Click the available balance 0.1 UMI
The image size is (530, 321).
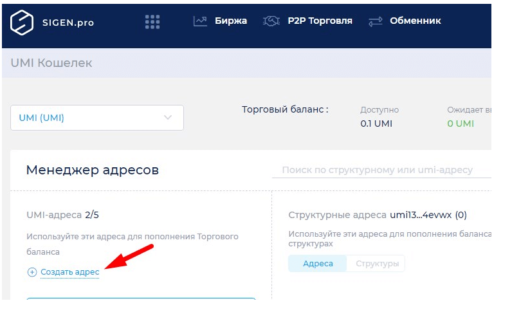point(376,123)
